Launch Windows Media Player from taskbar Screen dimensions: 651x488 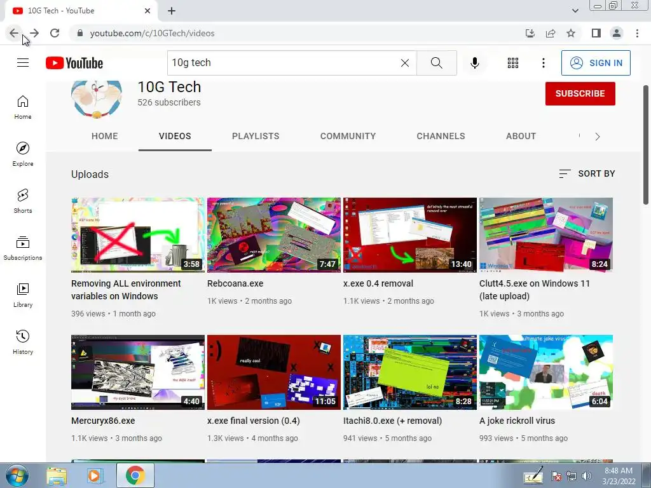coord(94,475)
